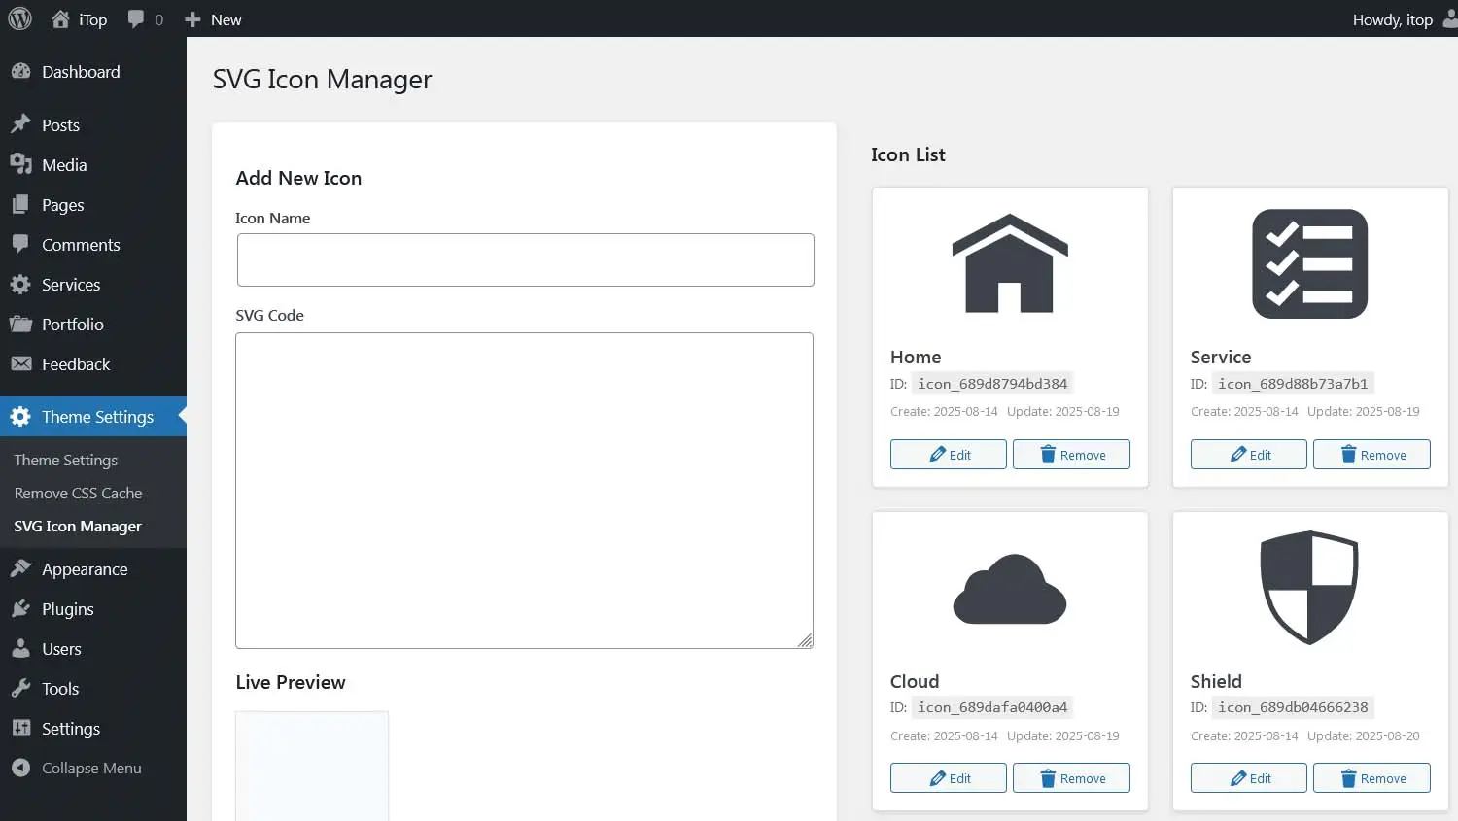Edit the Shield icon
This screenshot has height=821, width=1458.
[x=1249, y=777]
